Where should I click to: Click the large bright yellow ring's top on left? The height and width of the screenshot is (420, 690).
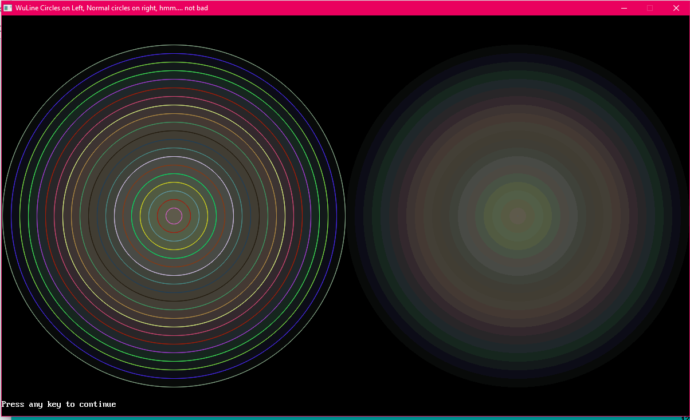(x=174, y=105)
